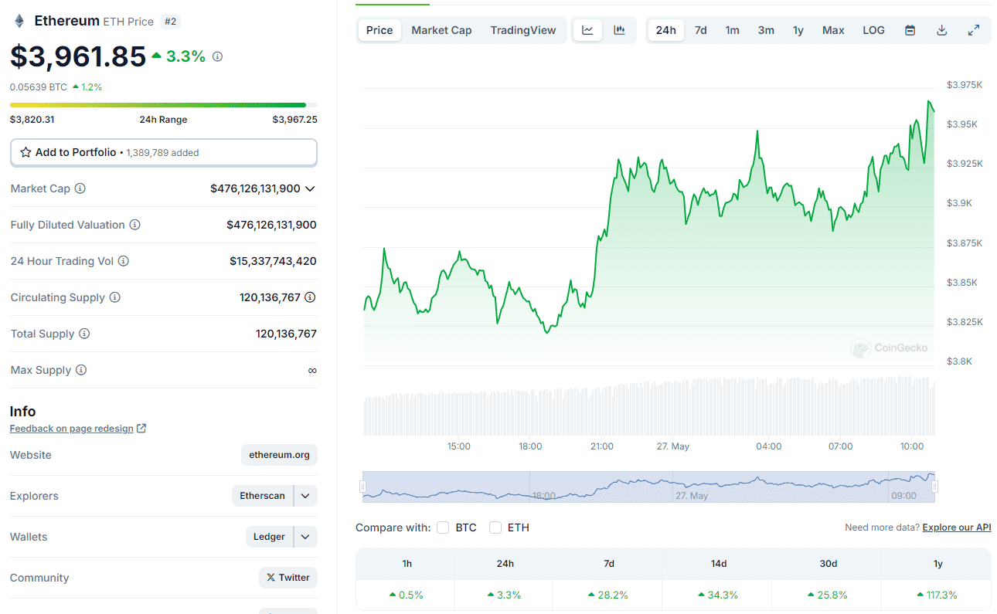Open the calendar date range picker icon

click(x=910, y=30)
